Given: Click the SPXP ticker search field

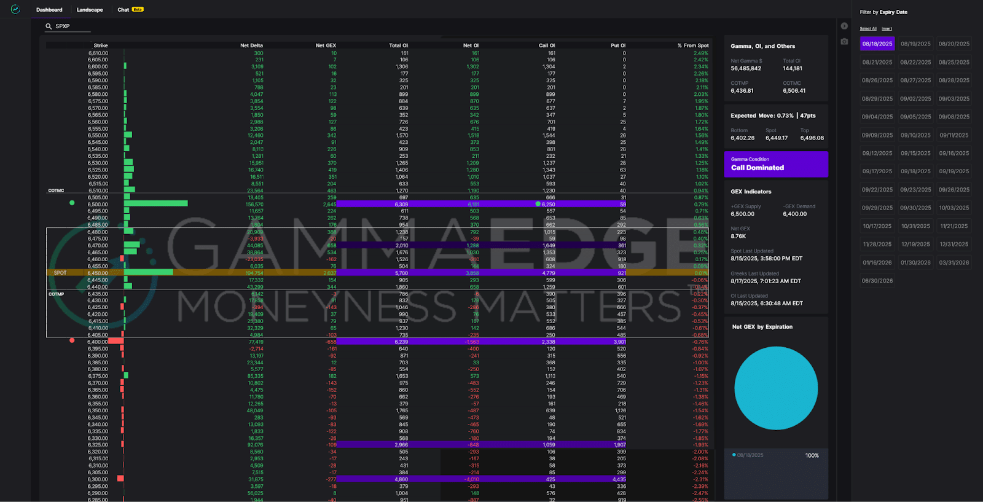Looking at the screenshot, I should pyautogui.click(x=68, y=26).
